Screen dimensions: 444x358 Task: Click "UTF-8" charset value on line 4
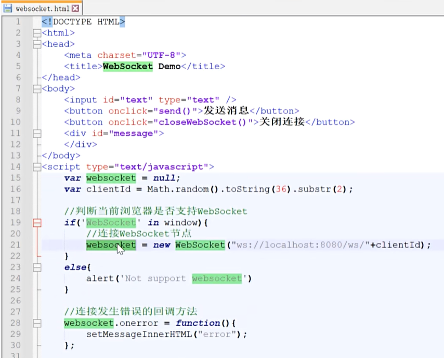[x=161, y=55]
